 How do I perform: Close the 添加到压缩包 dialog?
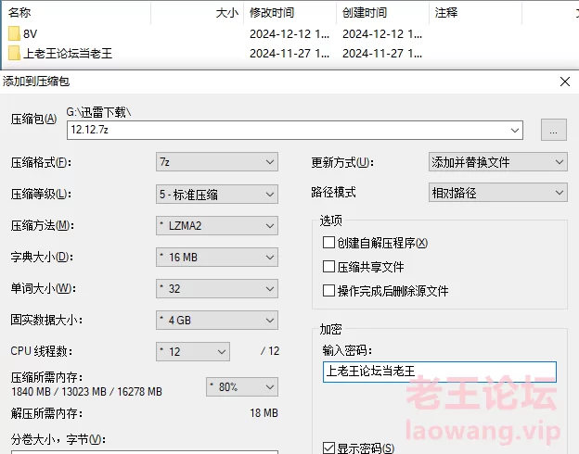pos(564,82)
